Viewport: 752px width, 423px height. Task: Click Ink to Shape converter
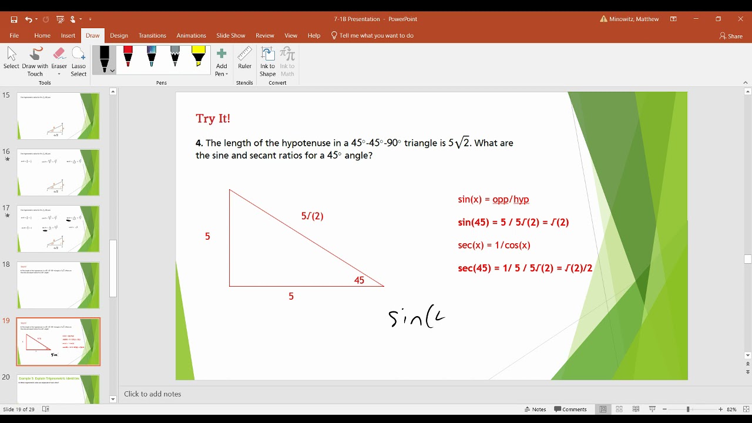[268, 62]
